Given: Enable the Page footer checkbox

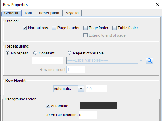Looking at the screenshot, I should 85,28.
